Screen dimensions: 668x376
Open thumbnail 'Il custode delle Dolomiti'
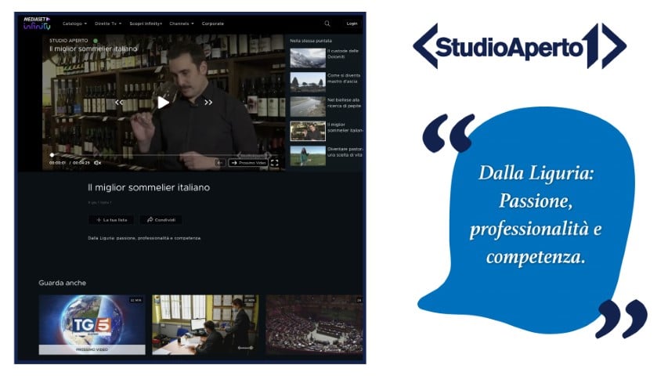[308, 58]
